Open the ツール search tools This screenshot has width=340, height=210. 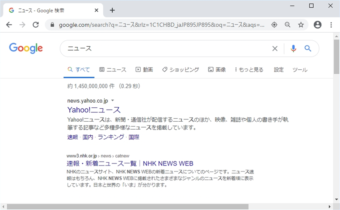tap(300, 70)
